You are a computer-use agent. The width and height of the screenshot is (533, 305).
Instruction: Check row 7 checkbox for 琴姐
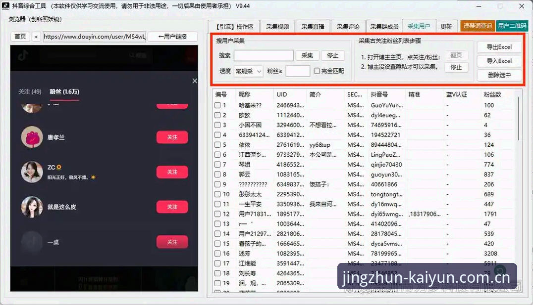[x=217, y=165]
